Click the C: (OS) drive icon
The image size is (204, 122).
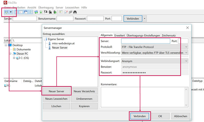coord(18,58)
